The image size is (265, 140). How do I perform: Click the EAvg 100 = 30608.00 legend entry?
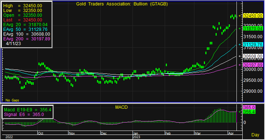pos(27,34)
